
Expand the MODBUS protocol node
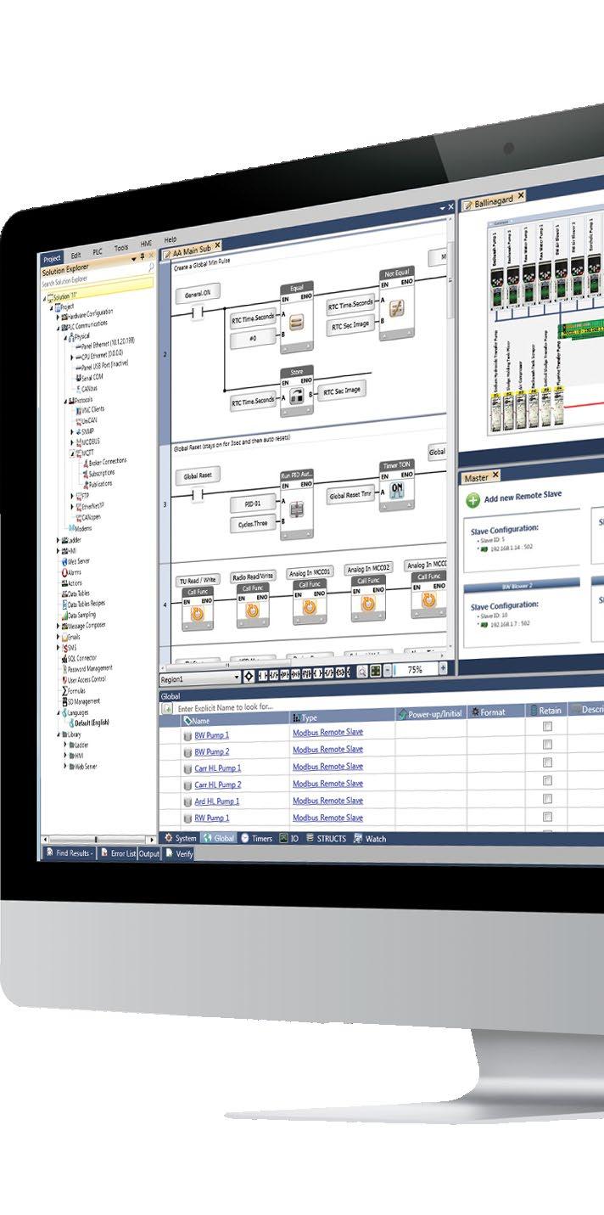[71, 442]
